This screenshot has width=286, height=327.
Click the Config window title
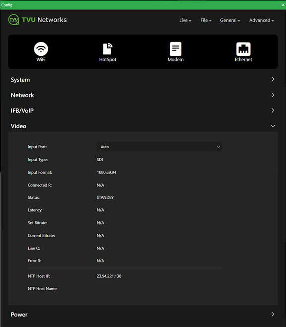coord(7,5)
